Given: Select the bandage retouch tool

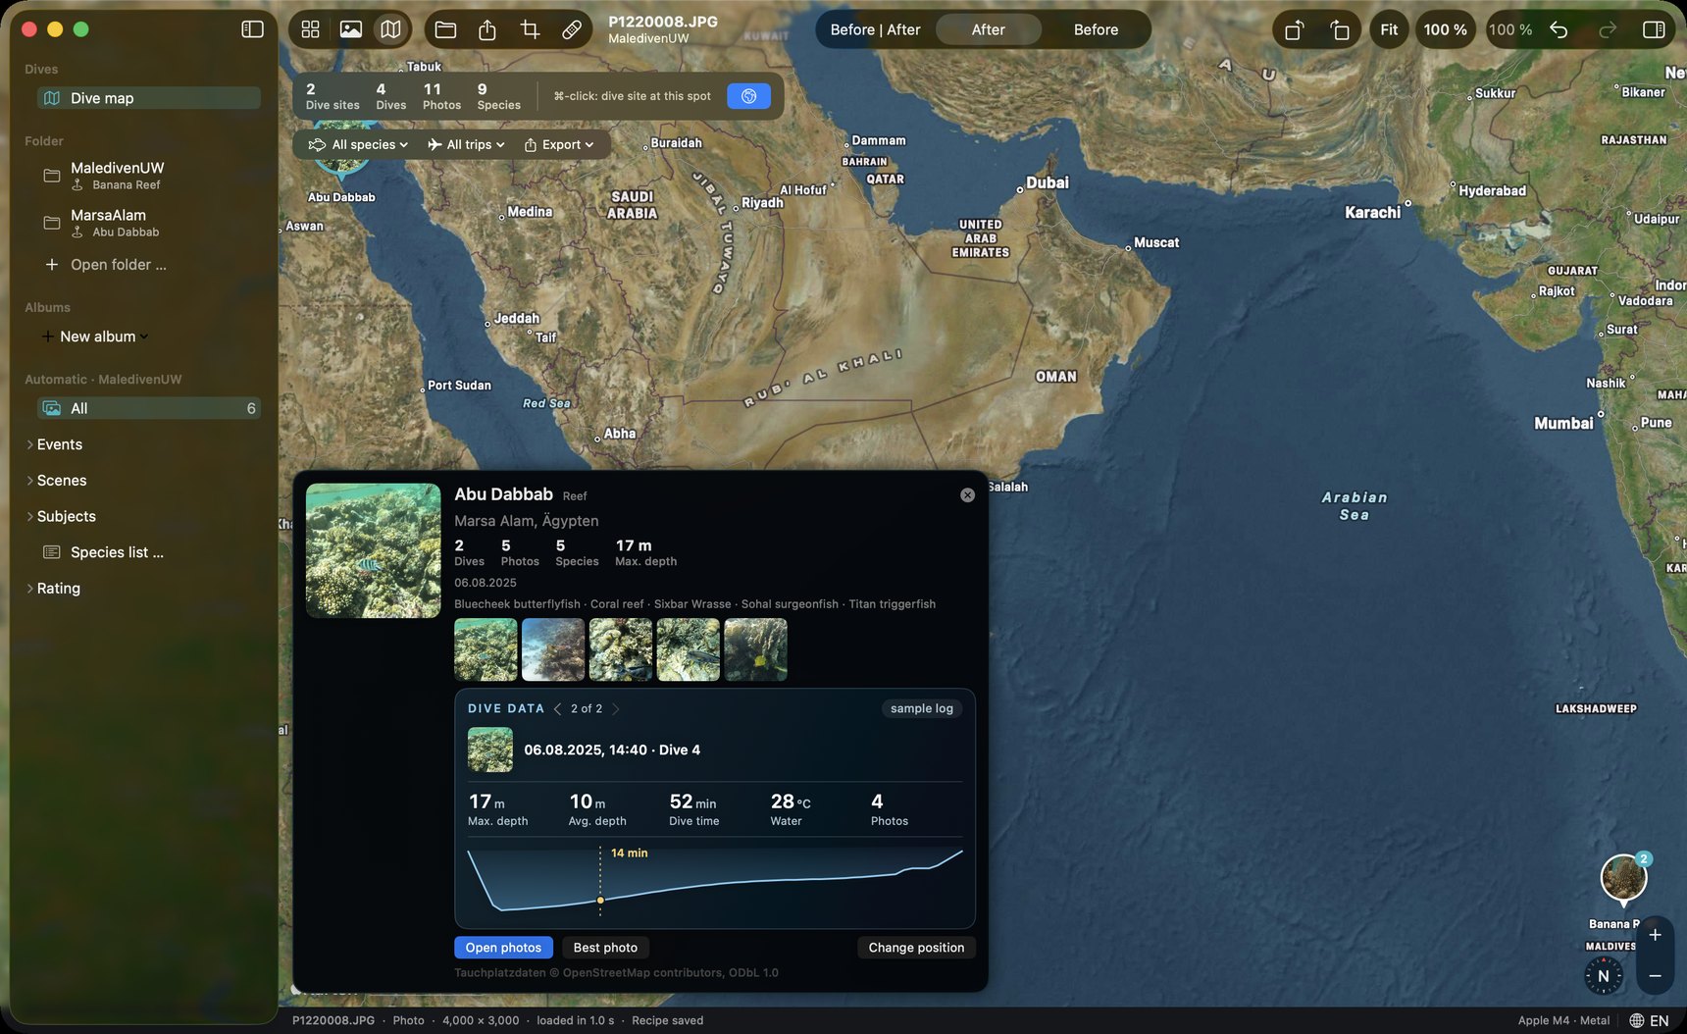Looking at the screenshot, I should tap(571, 29).
